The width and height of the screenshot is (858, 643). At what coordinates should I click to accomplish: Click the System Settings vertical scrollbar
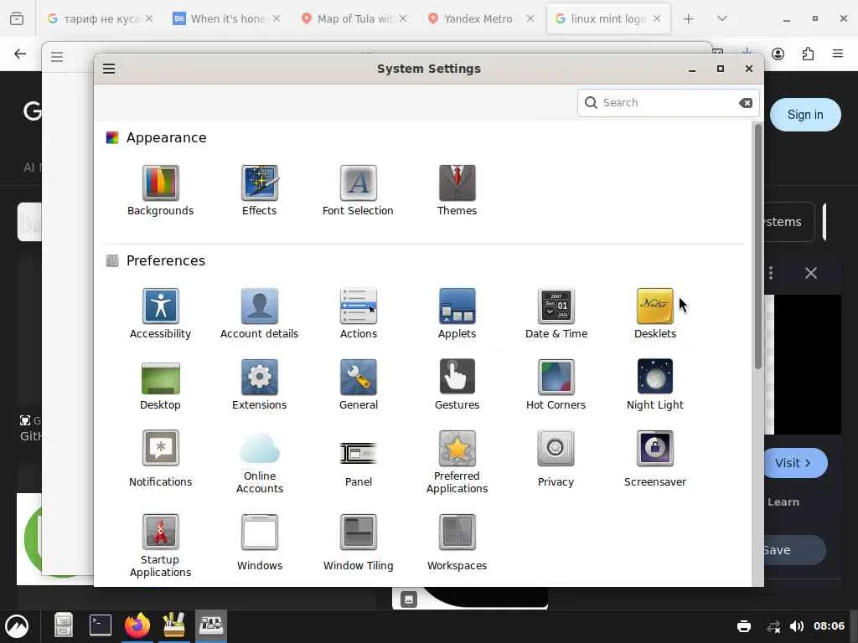[x=757, y=246]
